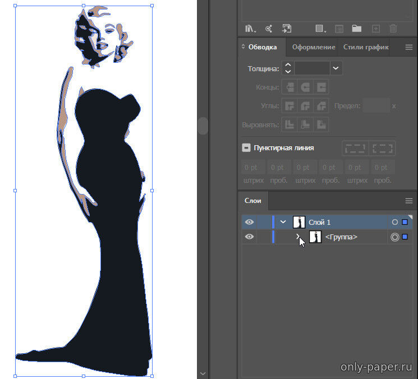418x379 pixels.
Task: Open the swatch libraries menu icon
Action: 250,29
